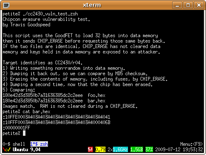
Task: Click the ':00000001FF' end record line
Action: point(16,128)
